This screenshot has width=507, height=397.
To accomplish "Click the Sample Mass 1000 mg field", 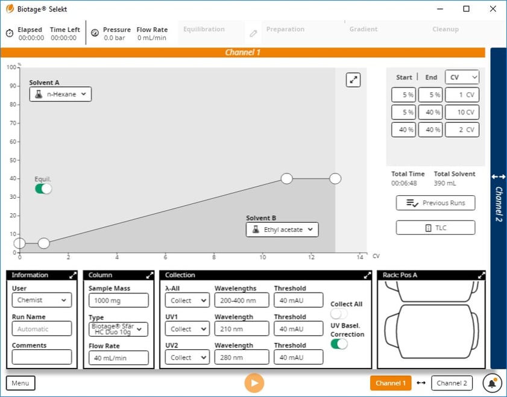I will [118, 301].
